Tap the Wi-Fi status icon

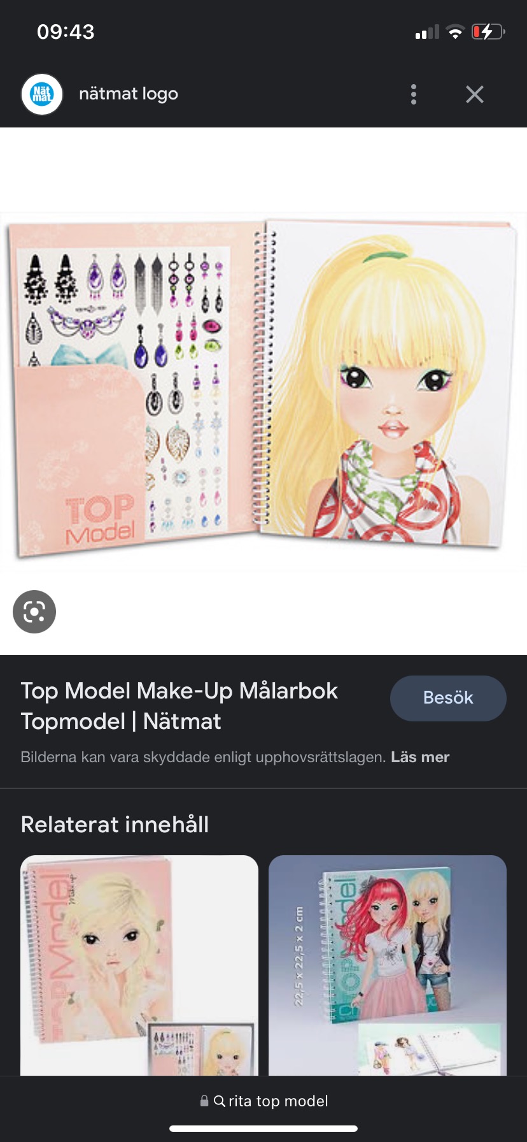coord(455,32)
